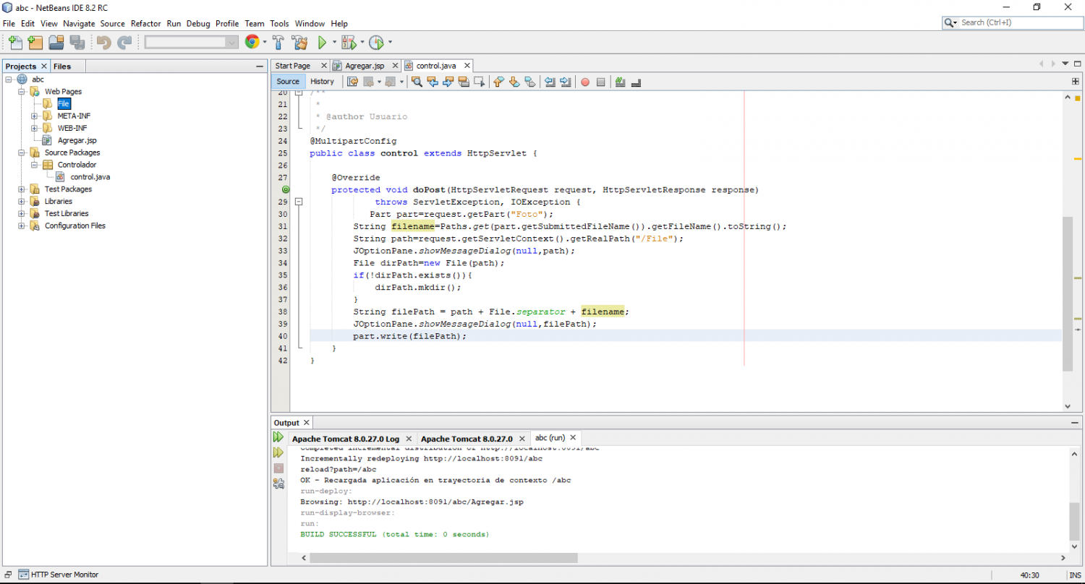Click the Redo toolbar icon

[x=124, y=43]
